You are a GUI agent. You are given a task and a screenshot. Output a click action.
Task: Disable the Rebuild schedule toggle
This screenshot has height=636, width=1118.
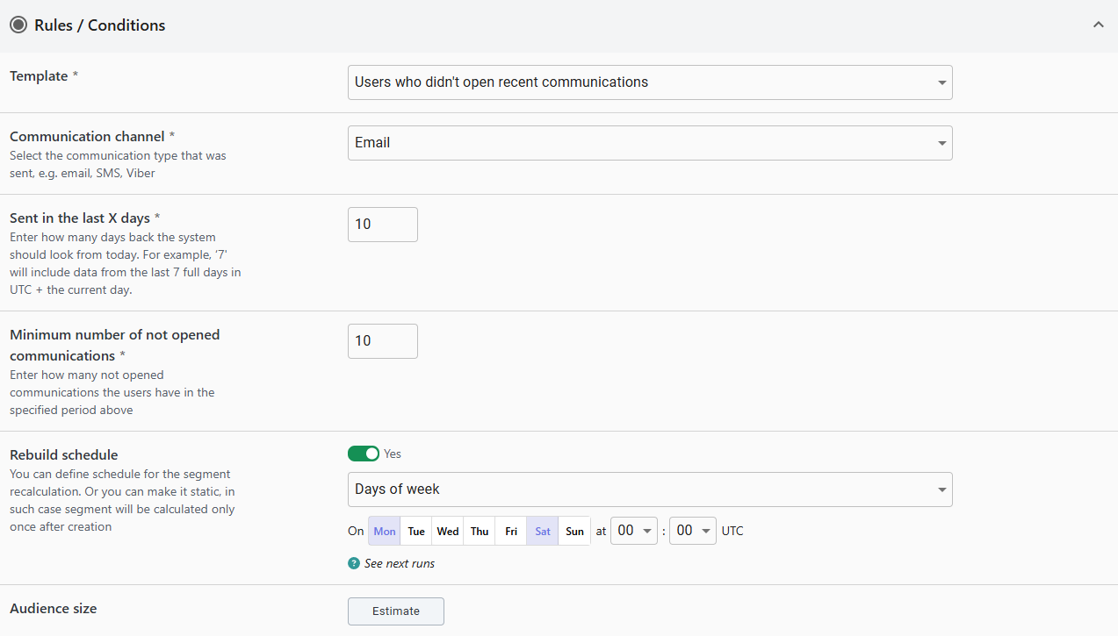[x=363, y=454]
